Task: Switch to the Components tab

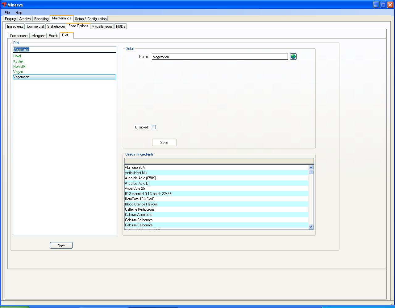Action: tap(19, 36)
